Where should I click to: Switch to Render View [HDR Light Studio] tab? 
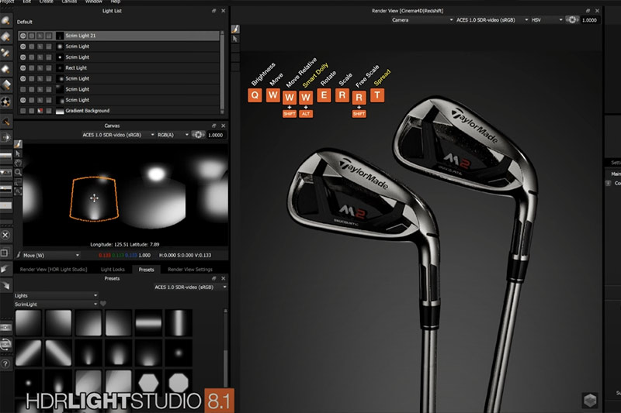click(x=54, y=270)
